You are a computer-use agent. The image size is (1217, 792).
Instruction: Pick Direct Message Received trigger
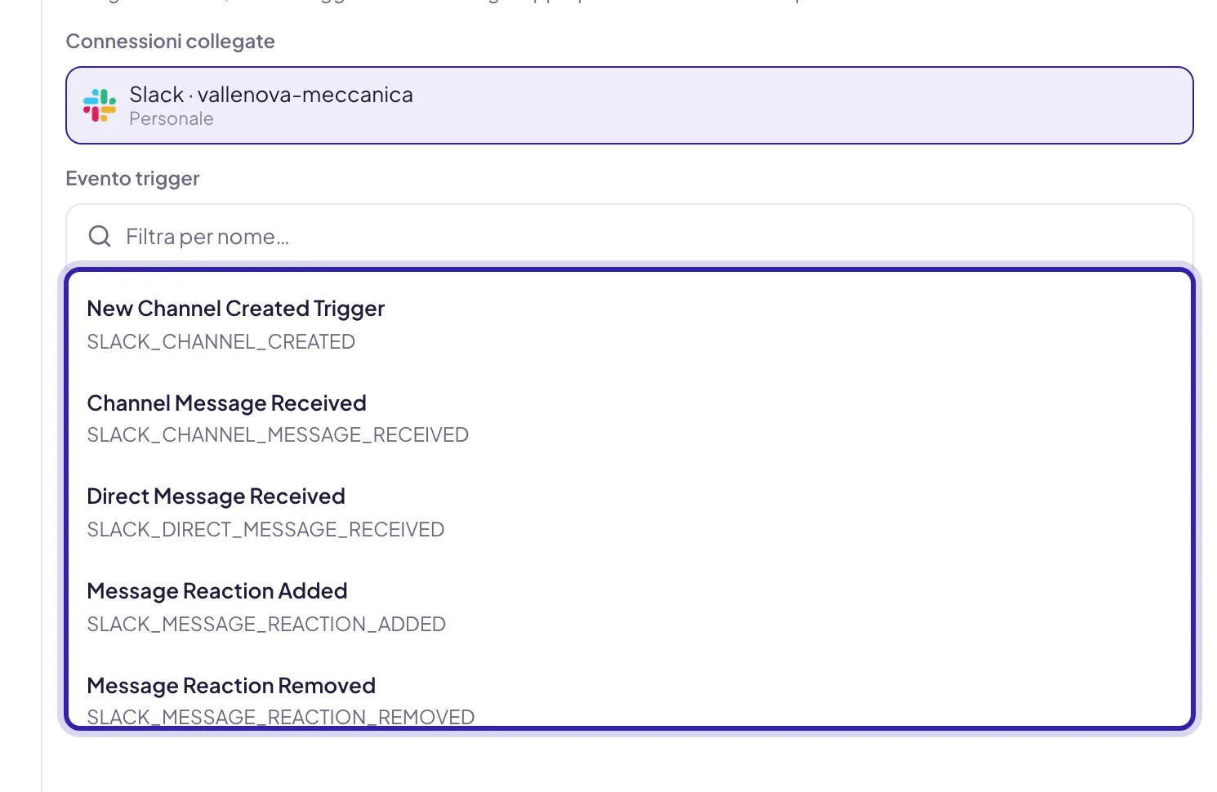[629, 512]
